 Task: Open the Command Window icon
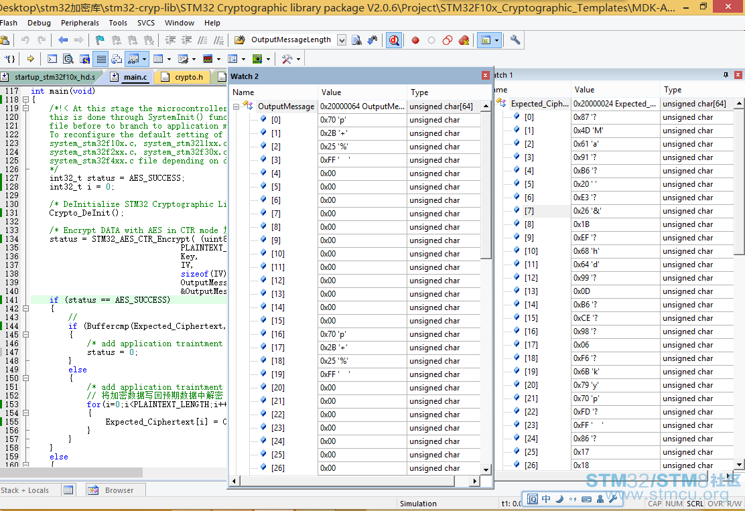(52, 59)
